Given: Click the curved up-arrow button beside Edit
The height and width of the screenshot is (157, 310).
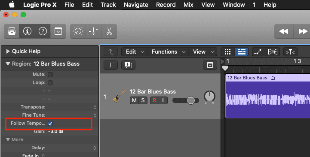Looking at the screenshot, I should click(x=111, y=51).
